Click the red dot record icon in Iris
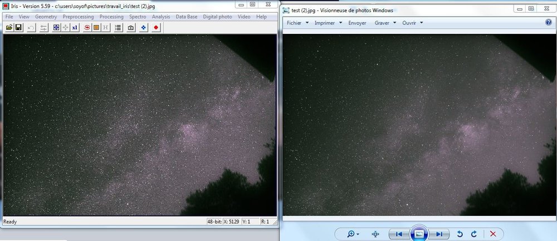 pos(157,27)
